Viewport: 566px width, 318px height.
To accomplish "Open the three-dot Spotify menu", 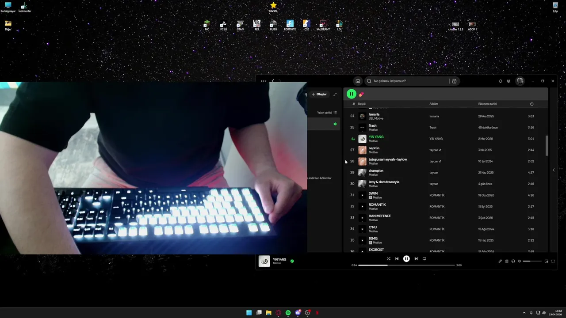I will 263,81.
